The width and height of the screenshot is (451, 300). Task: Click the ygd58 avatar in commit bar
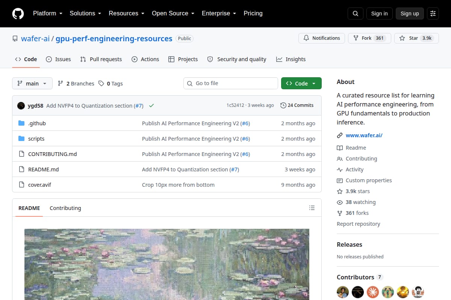coord(21,106)
